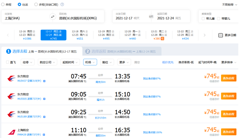239x138 pixels.
Task: Click China Eastern logo on MU5189 row
Action: [11, 114]
